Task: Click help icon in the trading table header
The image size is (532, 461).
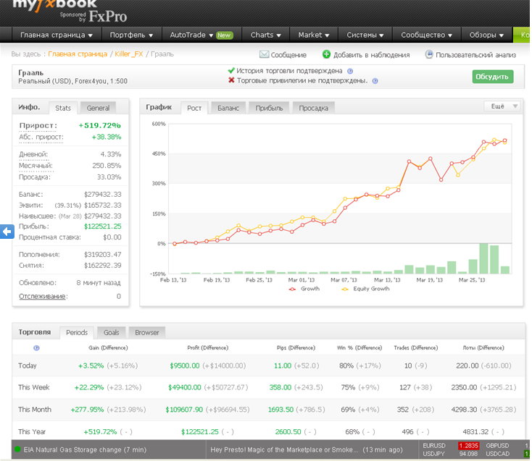Action: [x=36, y=348]
